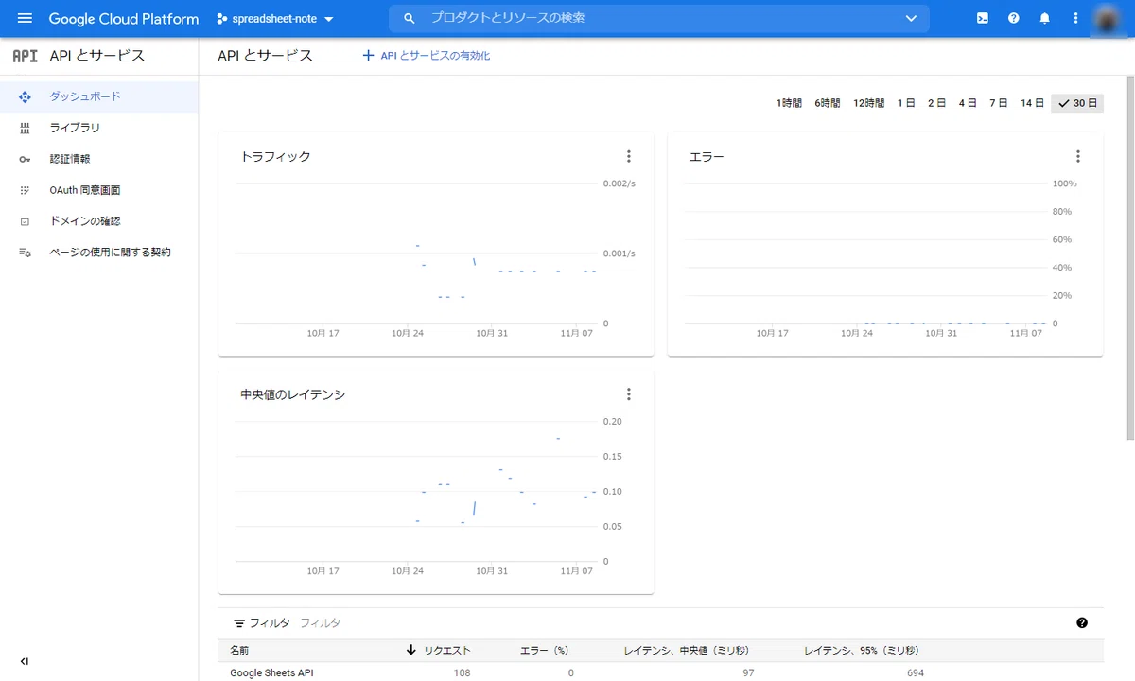Sort by レイテンシ、95% column header
The image size is (1135, 681).
coord(862,650)
